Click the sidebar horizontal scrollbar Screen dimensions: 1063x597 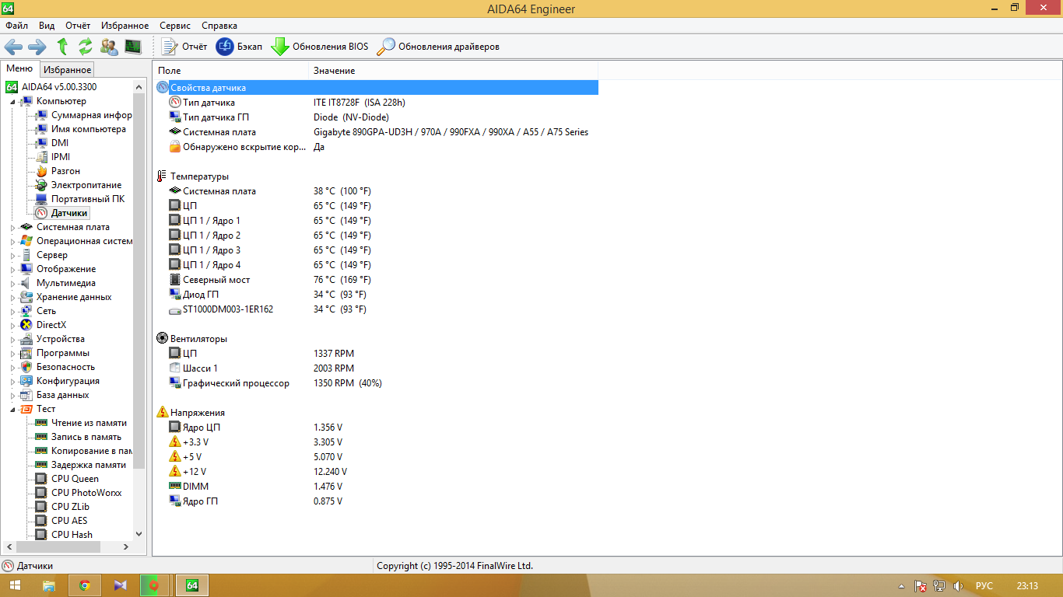[67, 547]
